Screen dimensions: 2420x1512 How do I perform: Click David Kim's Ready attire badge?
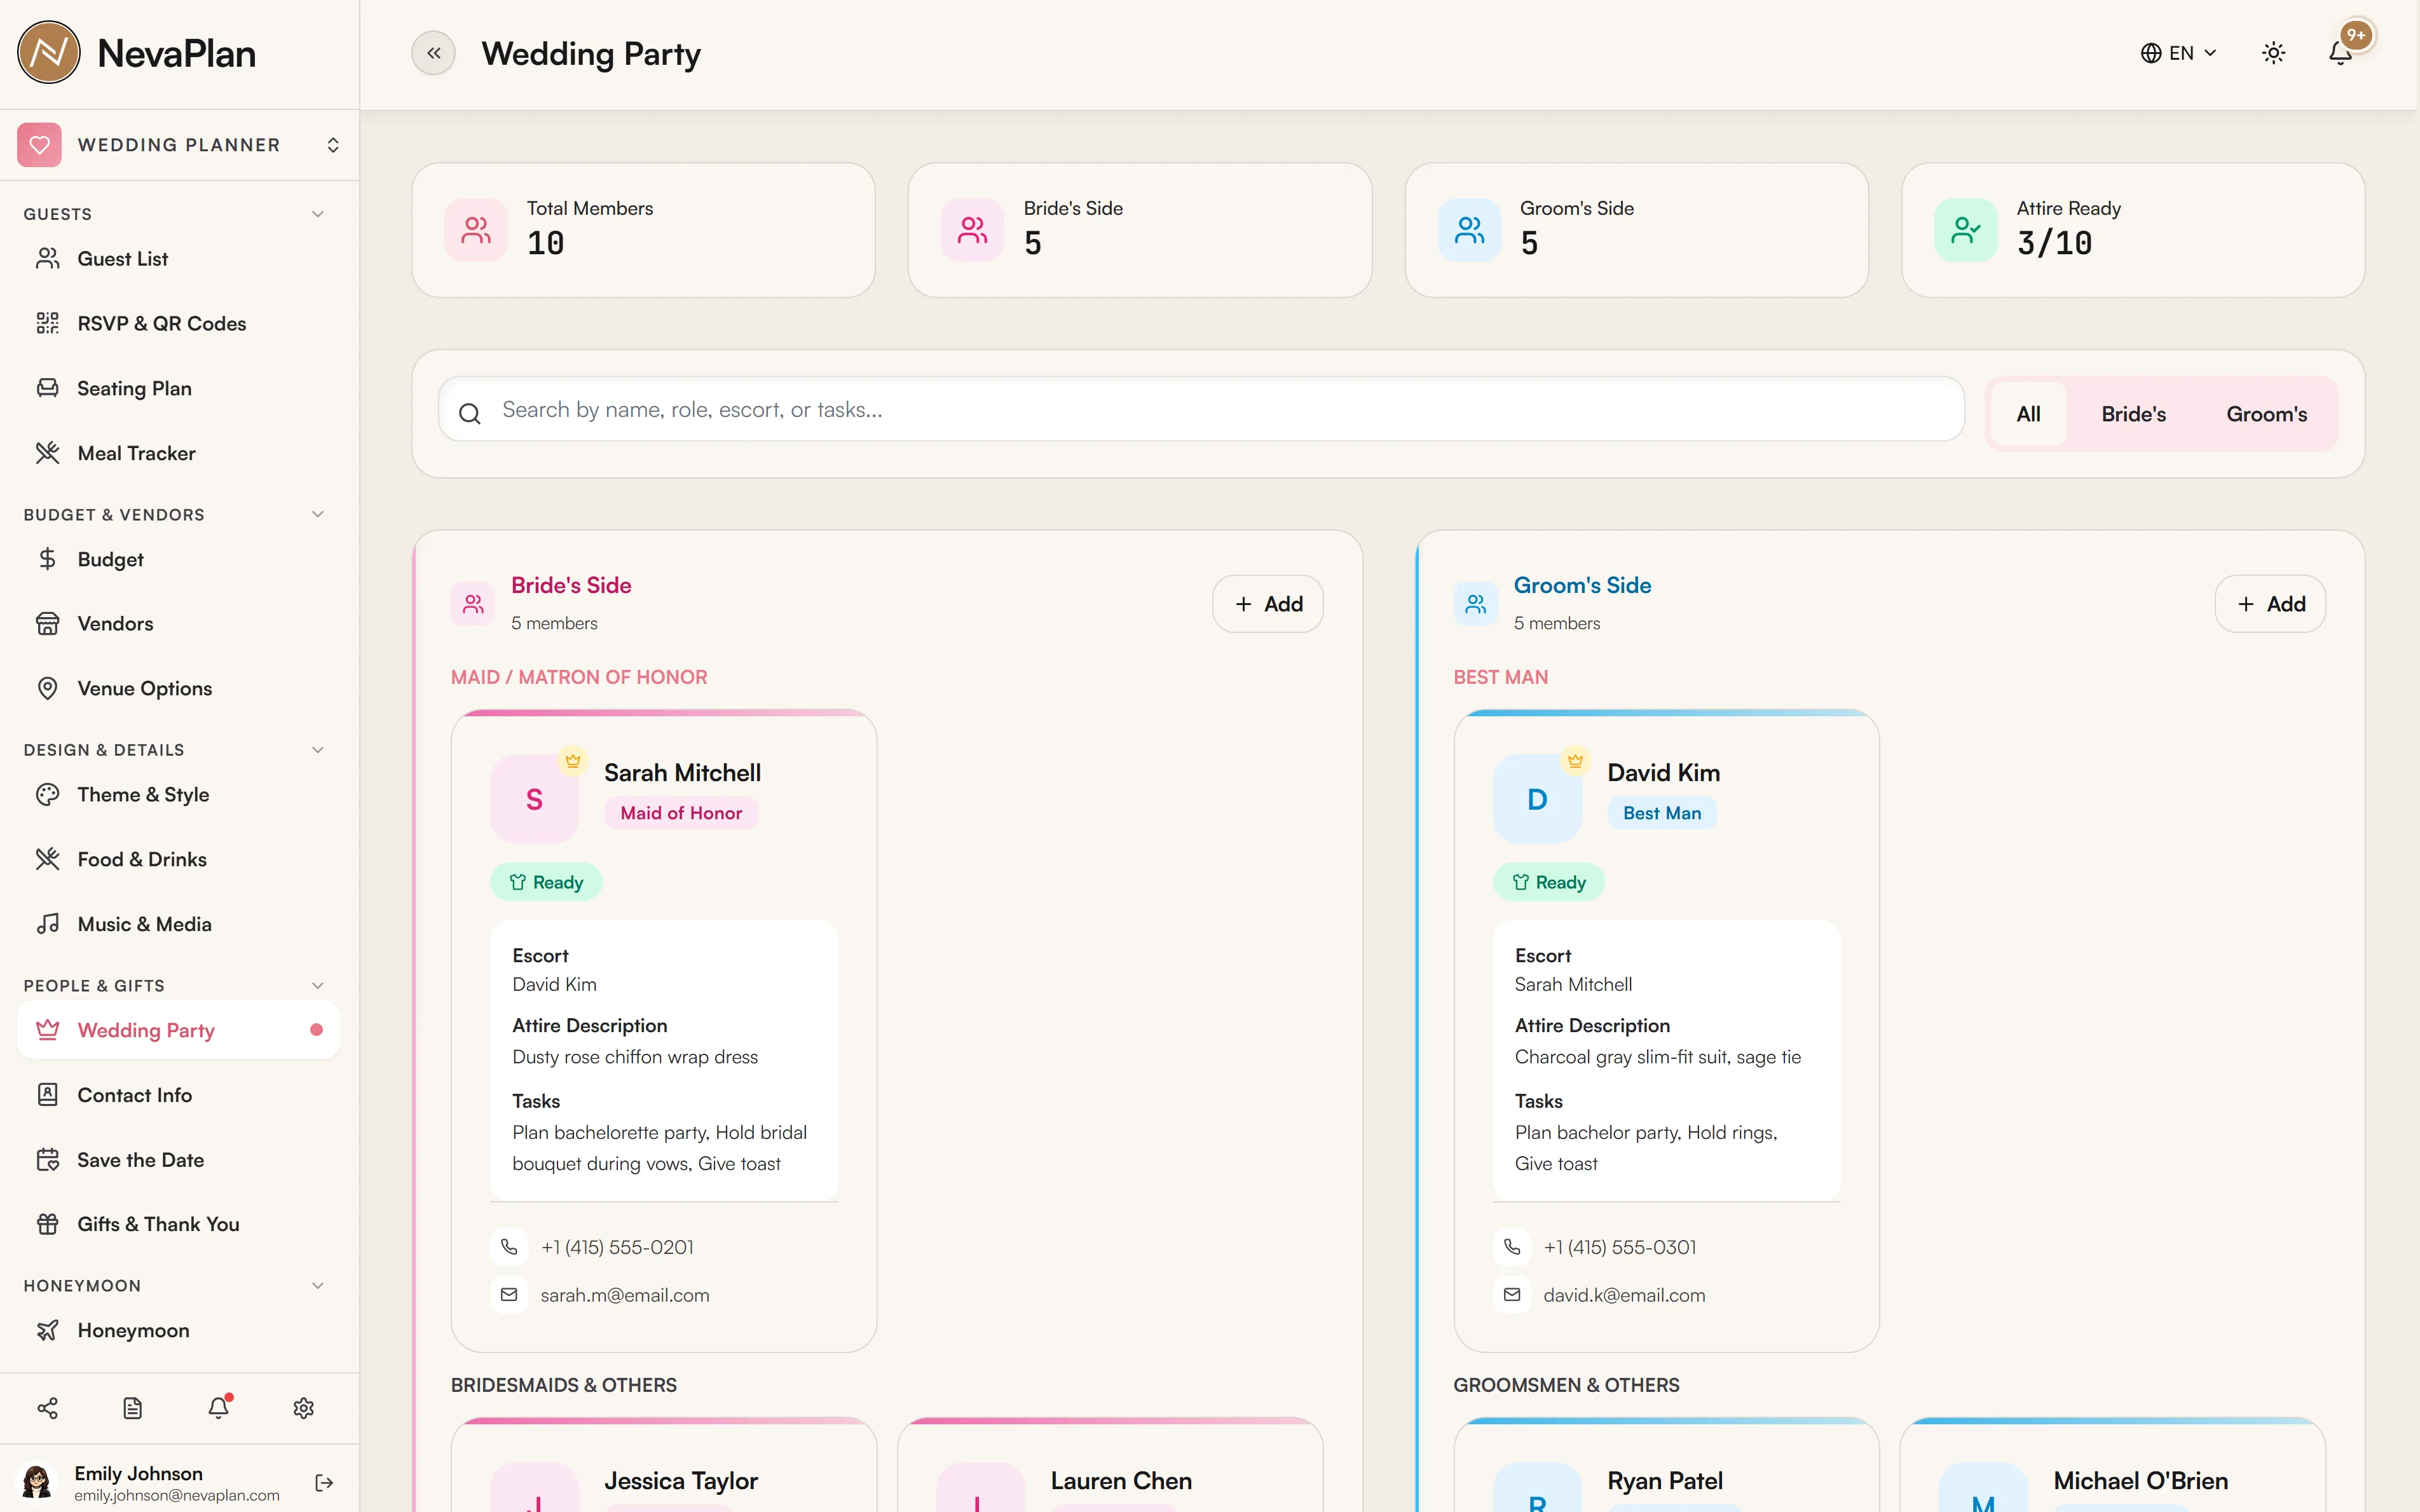[x=1549, y=882]
